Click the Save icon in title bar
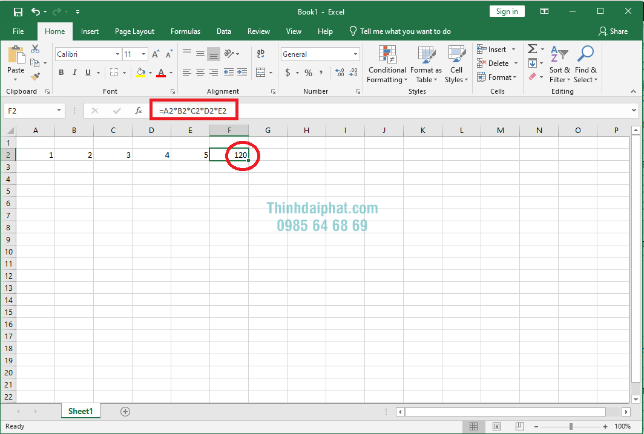Image resolution: width=644 pixels, height=434 pixels. (x=18, y=11)
